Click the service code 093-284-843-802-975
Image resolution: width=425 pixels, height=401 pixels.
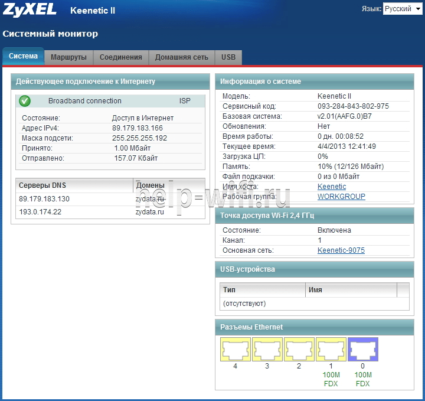point(353,106)
